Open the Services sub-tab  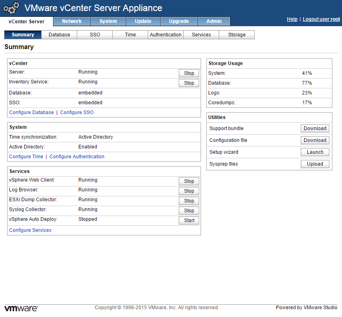click(201, 35)
